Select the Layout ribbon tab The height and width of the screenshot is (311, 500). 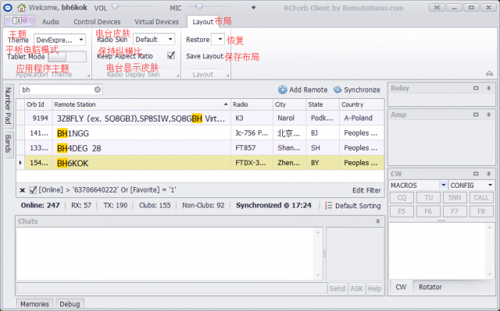(x=203, y=22)
